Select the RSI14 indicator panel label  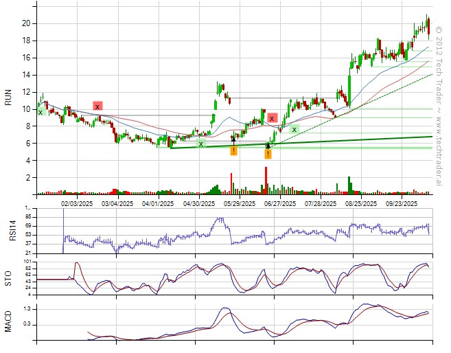(x=8, y=231)
